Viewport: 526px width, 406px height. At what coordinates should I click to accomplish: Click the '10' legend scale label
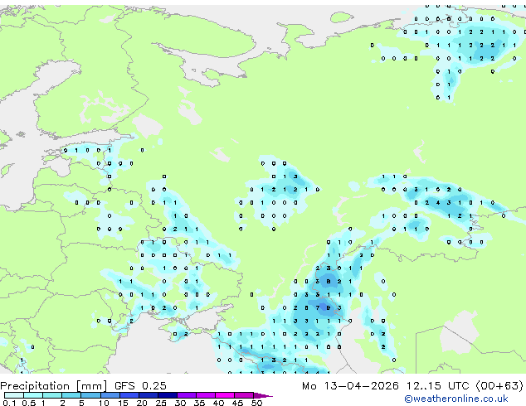point(104,403)
